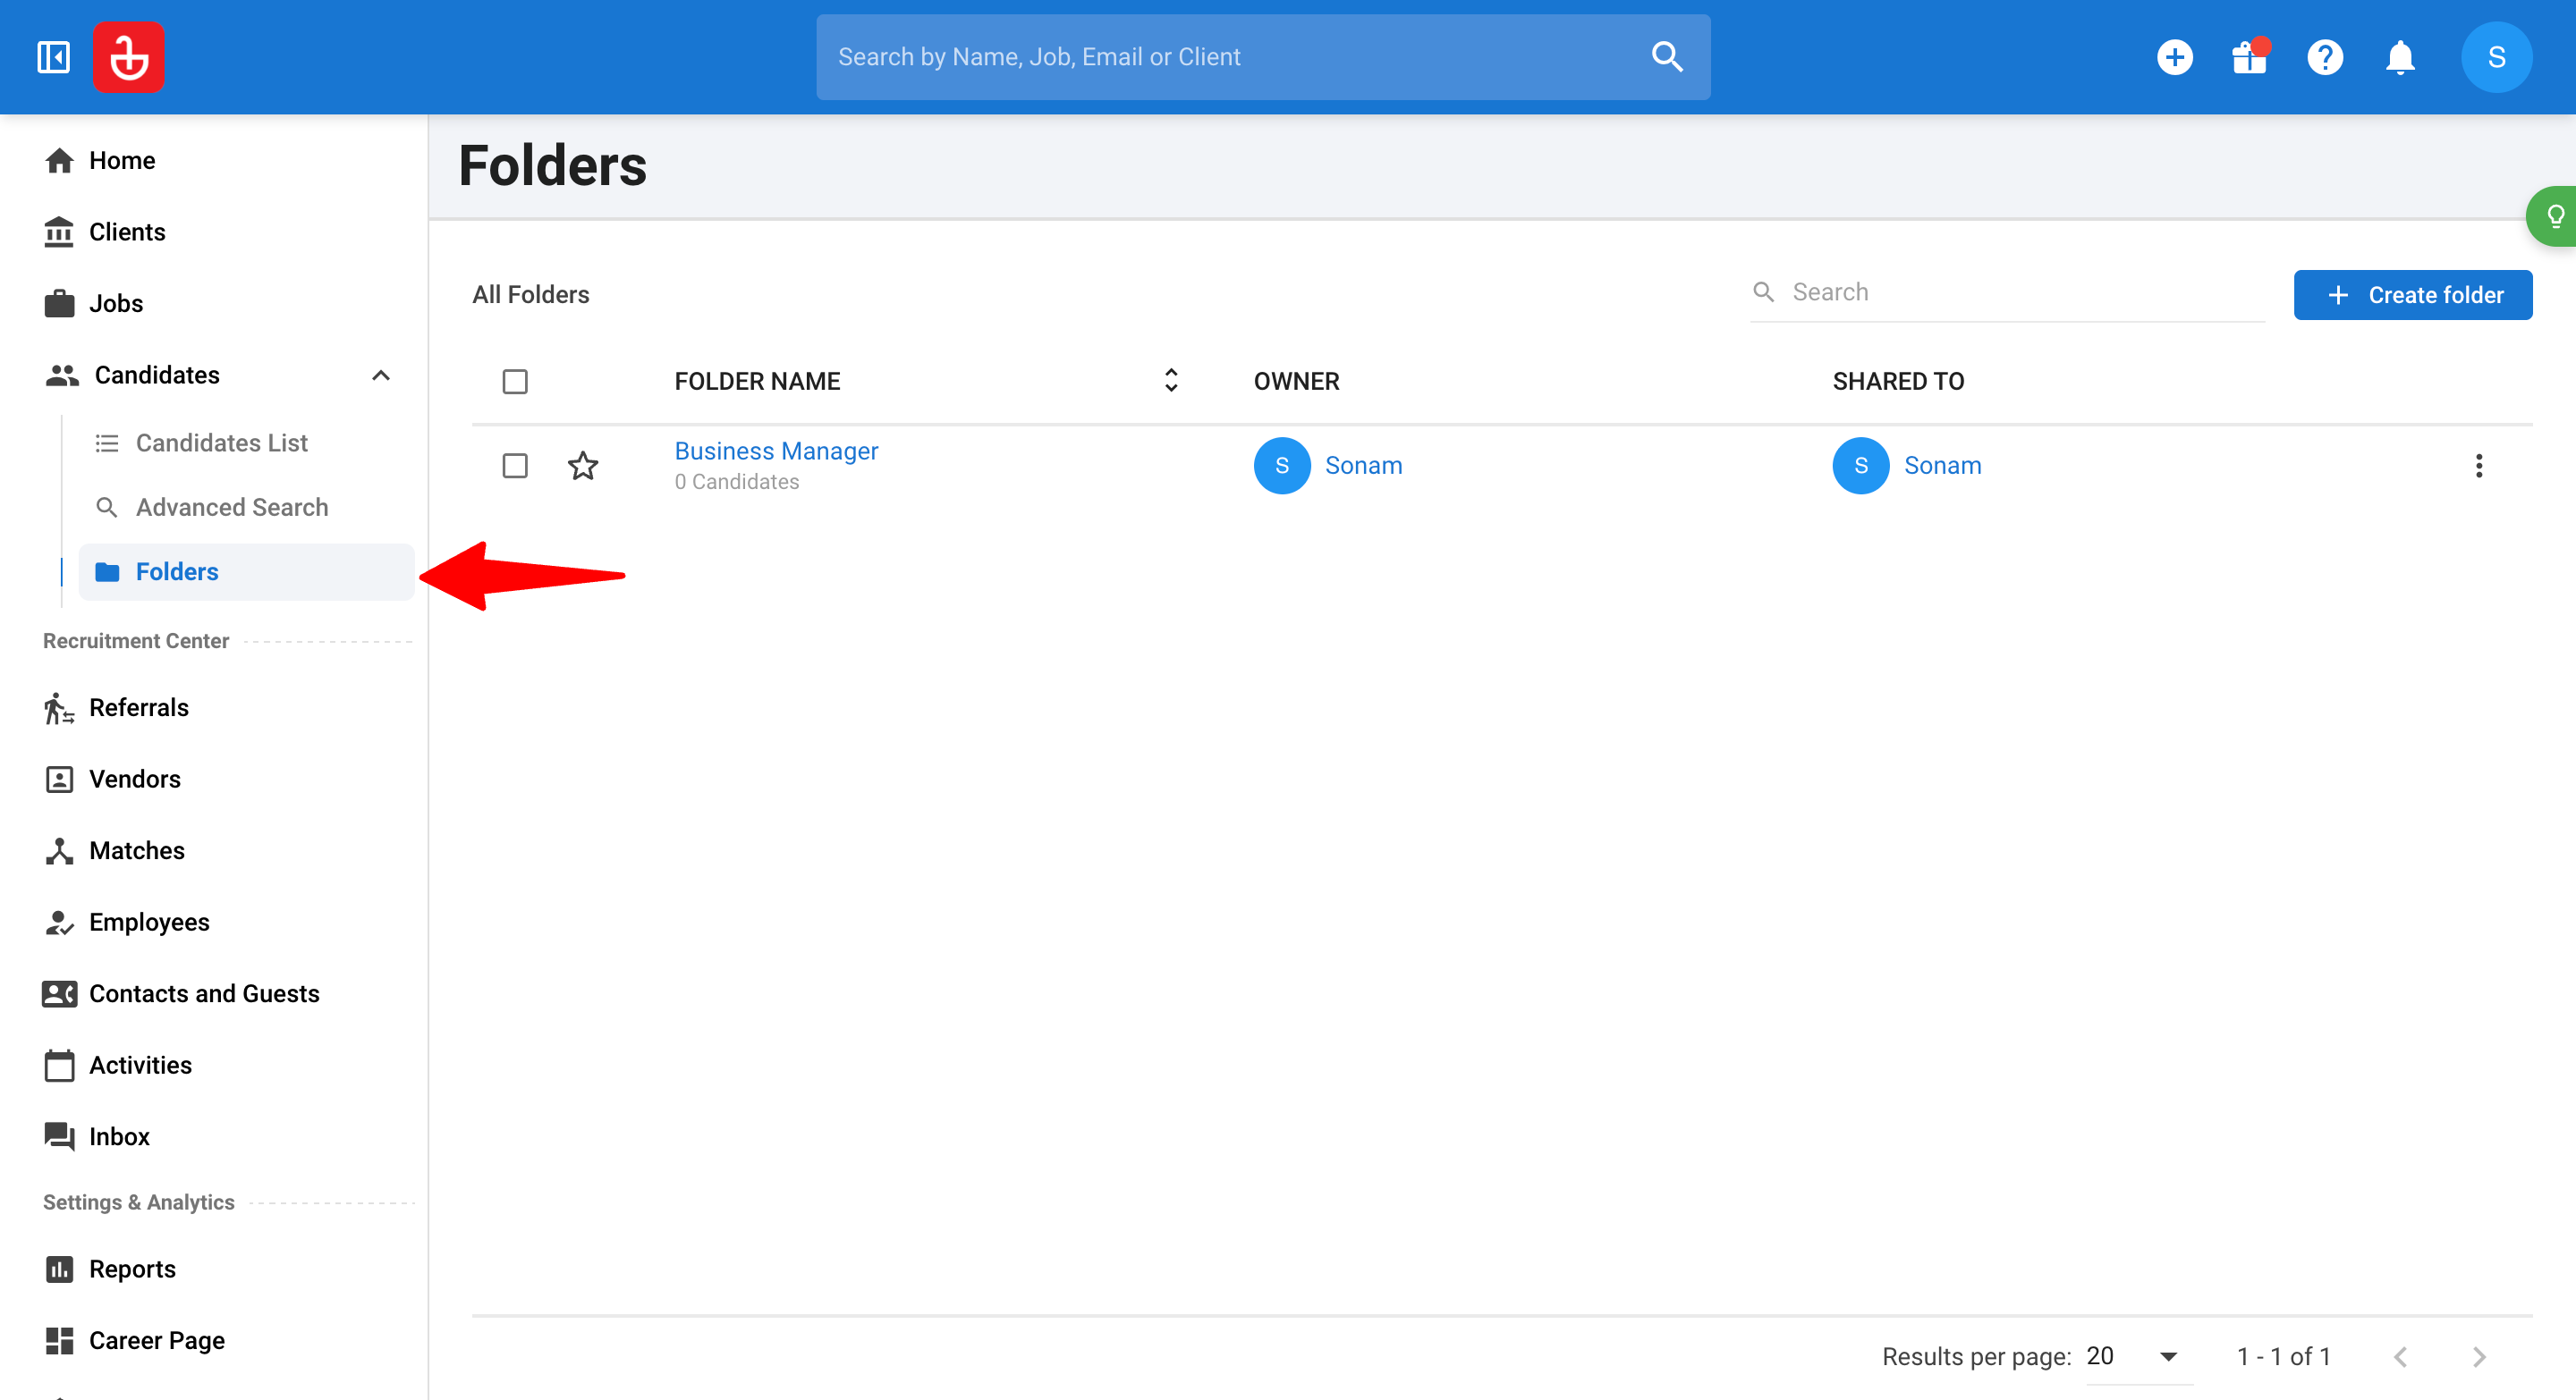Open the gift rewards icon

[2250, 57]
